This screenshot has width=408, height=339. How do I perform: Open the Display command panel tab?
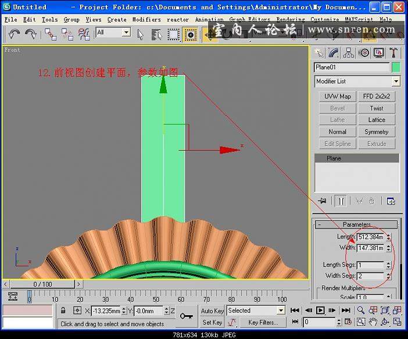pyautogui.click(x=378, y=53)
